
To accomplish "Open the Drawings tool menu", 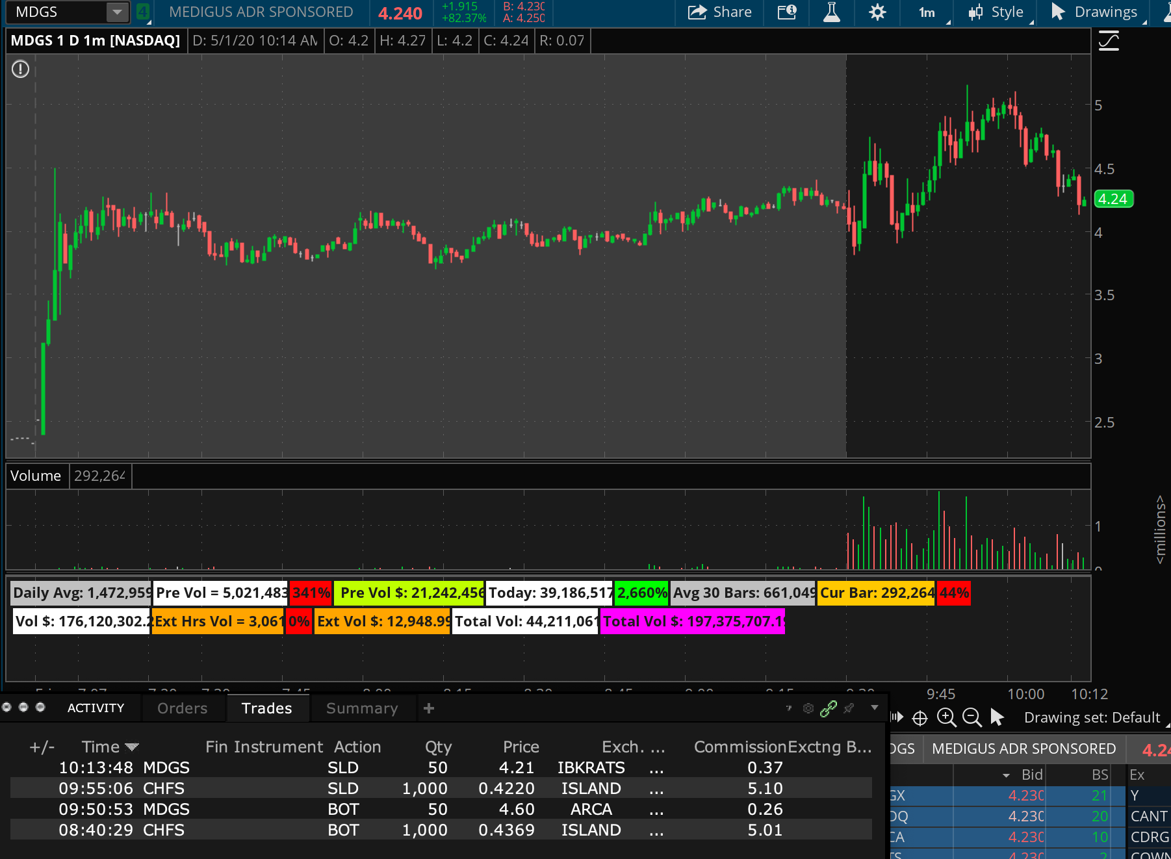I will [x=1095, y=12].
